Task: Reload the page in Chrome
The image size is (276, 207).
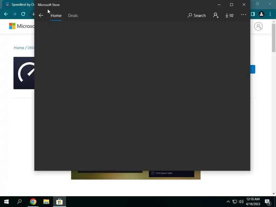Action: (23, 14)
